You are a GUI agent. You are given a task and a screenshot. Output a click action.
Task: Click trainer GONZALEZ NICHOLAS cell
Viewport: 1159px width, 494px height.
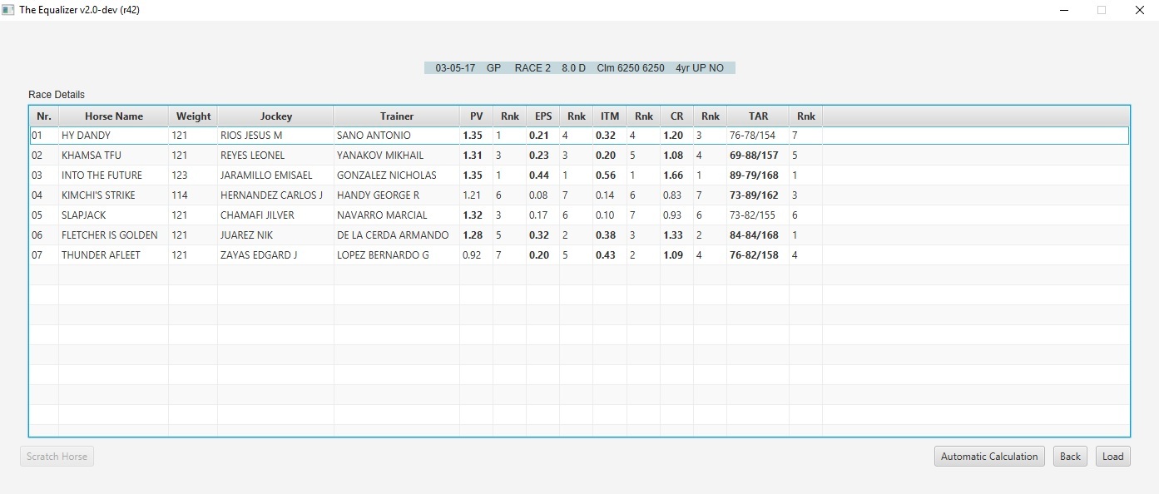(397, 175)
